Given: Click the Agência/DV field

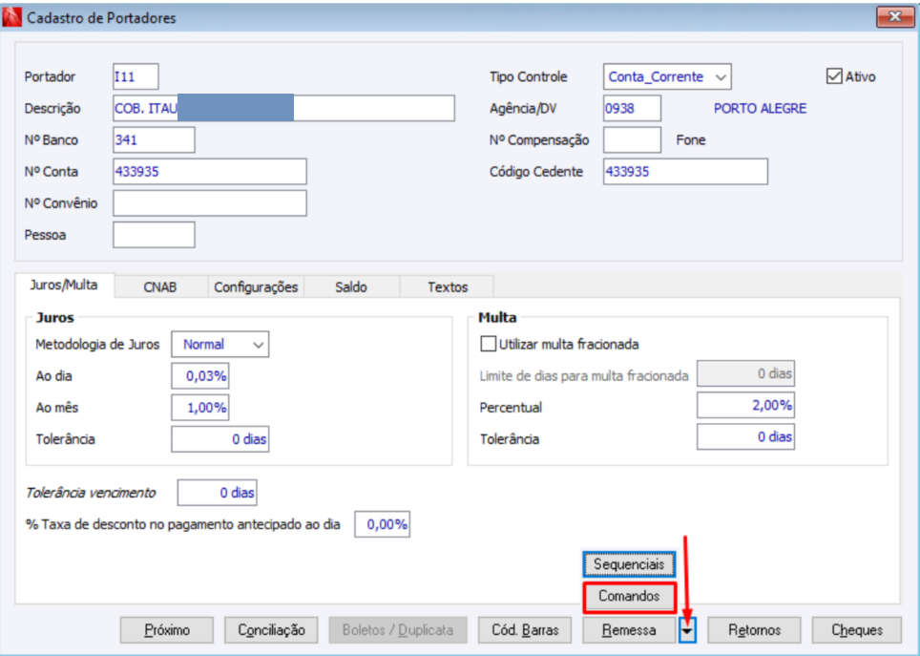Looking at the screenshot, I should click(x=632, y=109).
